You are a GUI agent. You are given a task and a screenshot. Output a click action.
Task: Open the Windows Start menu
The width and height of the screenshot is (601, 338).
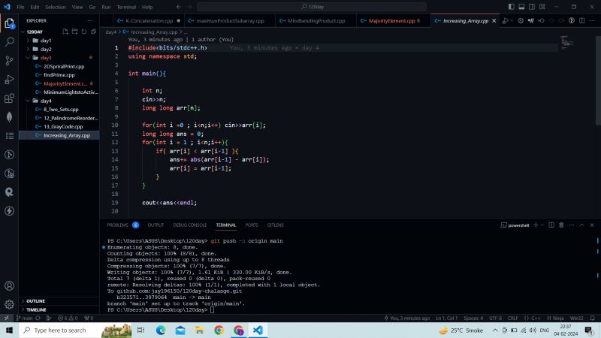[x=9, y=330]
